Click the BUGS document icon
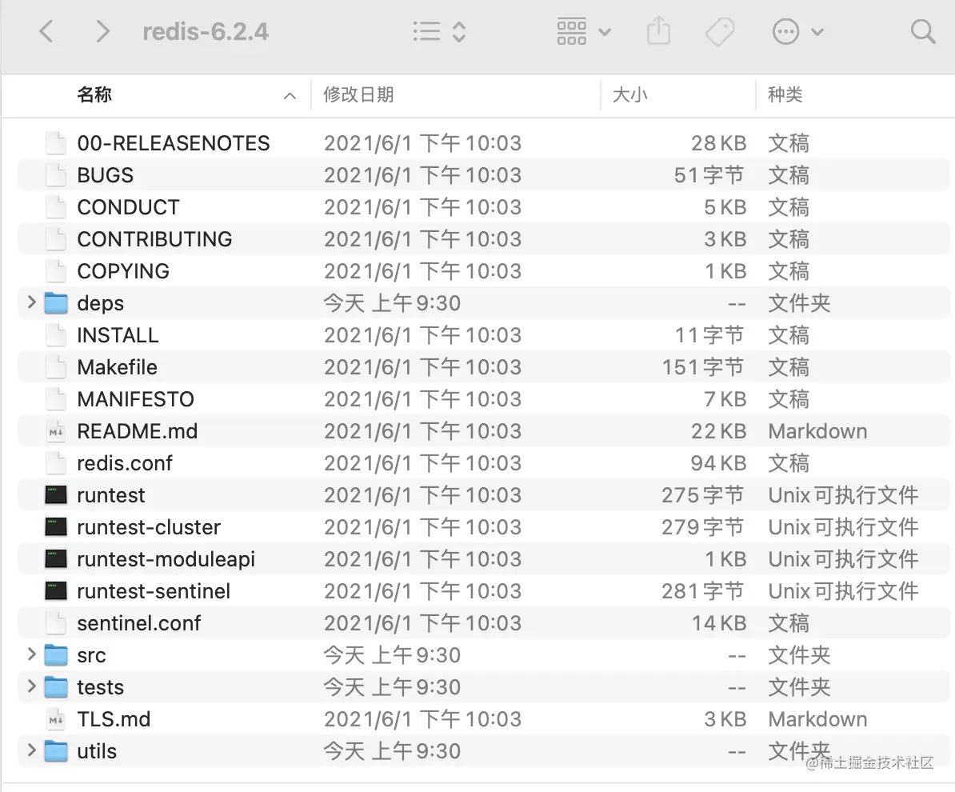The image size is (955, 792). pos(56,175)
